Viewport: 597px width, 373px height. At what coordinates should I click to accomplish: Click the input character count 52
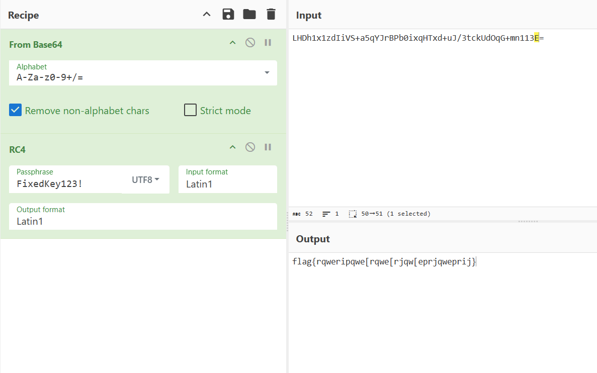[303, 214]
